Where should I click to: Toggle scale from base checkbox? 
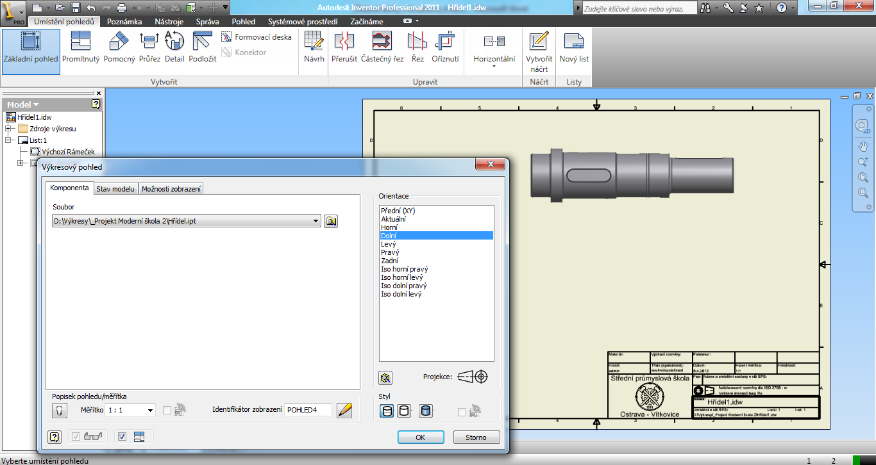point(167,411)
